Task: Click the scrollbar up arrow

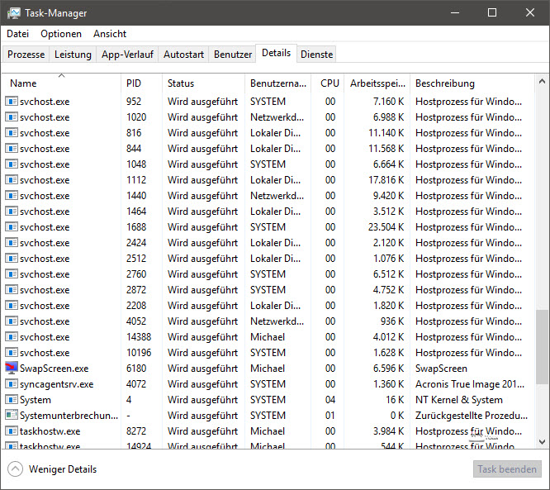Action: point(542,82)
